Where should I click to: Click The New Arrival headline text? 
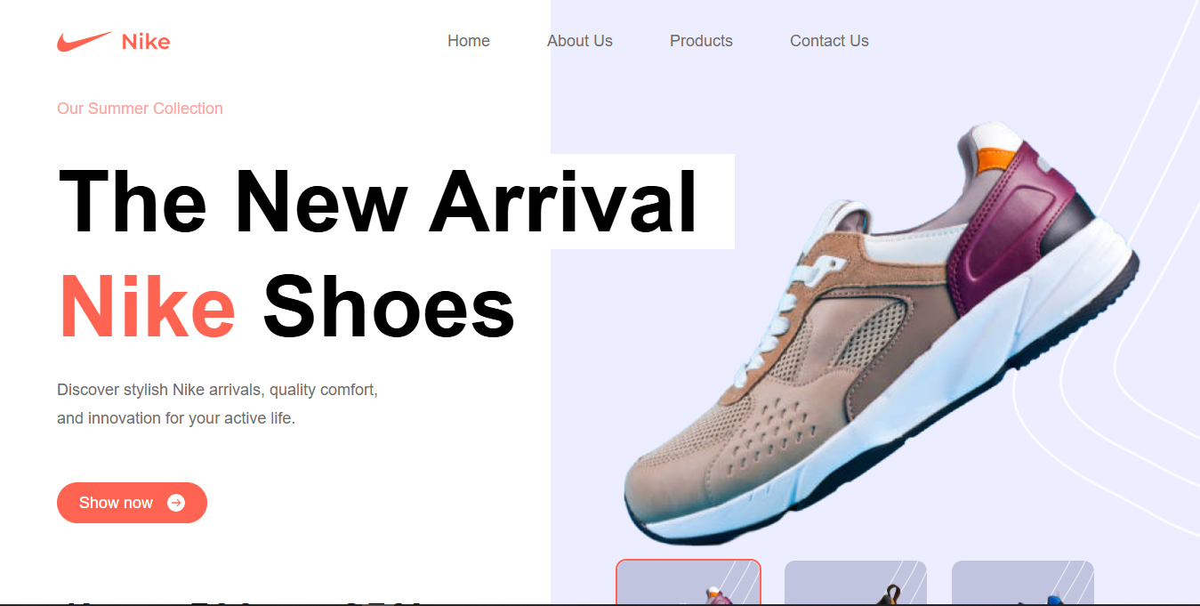378,202
